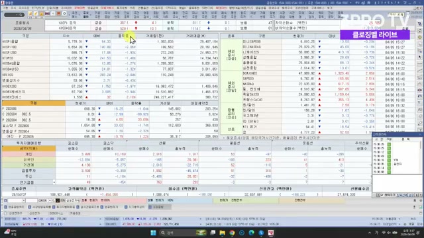Screen dimensions: 424x238
Task: Open the Windows Start button
Action: click(x=153, y=233)
